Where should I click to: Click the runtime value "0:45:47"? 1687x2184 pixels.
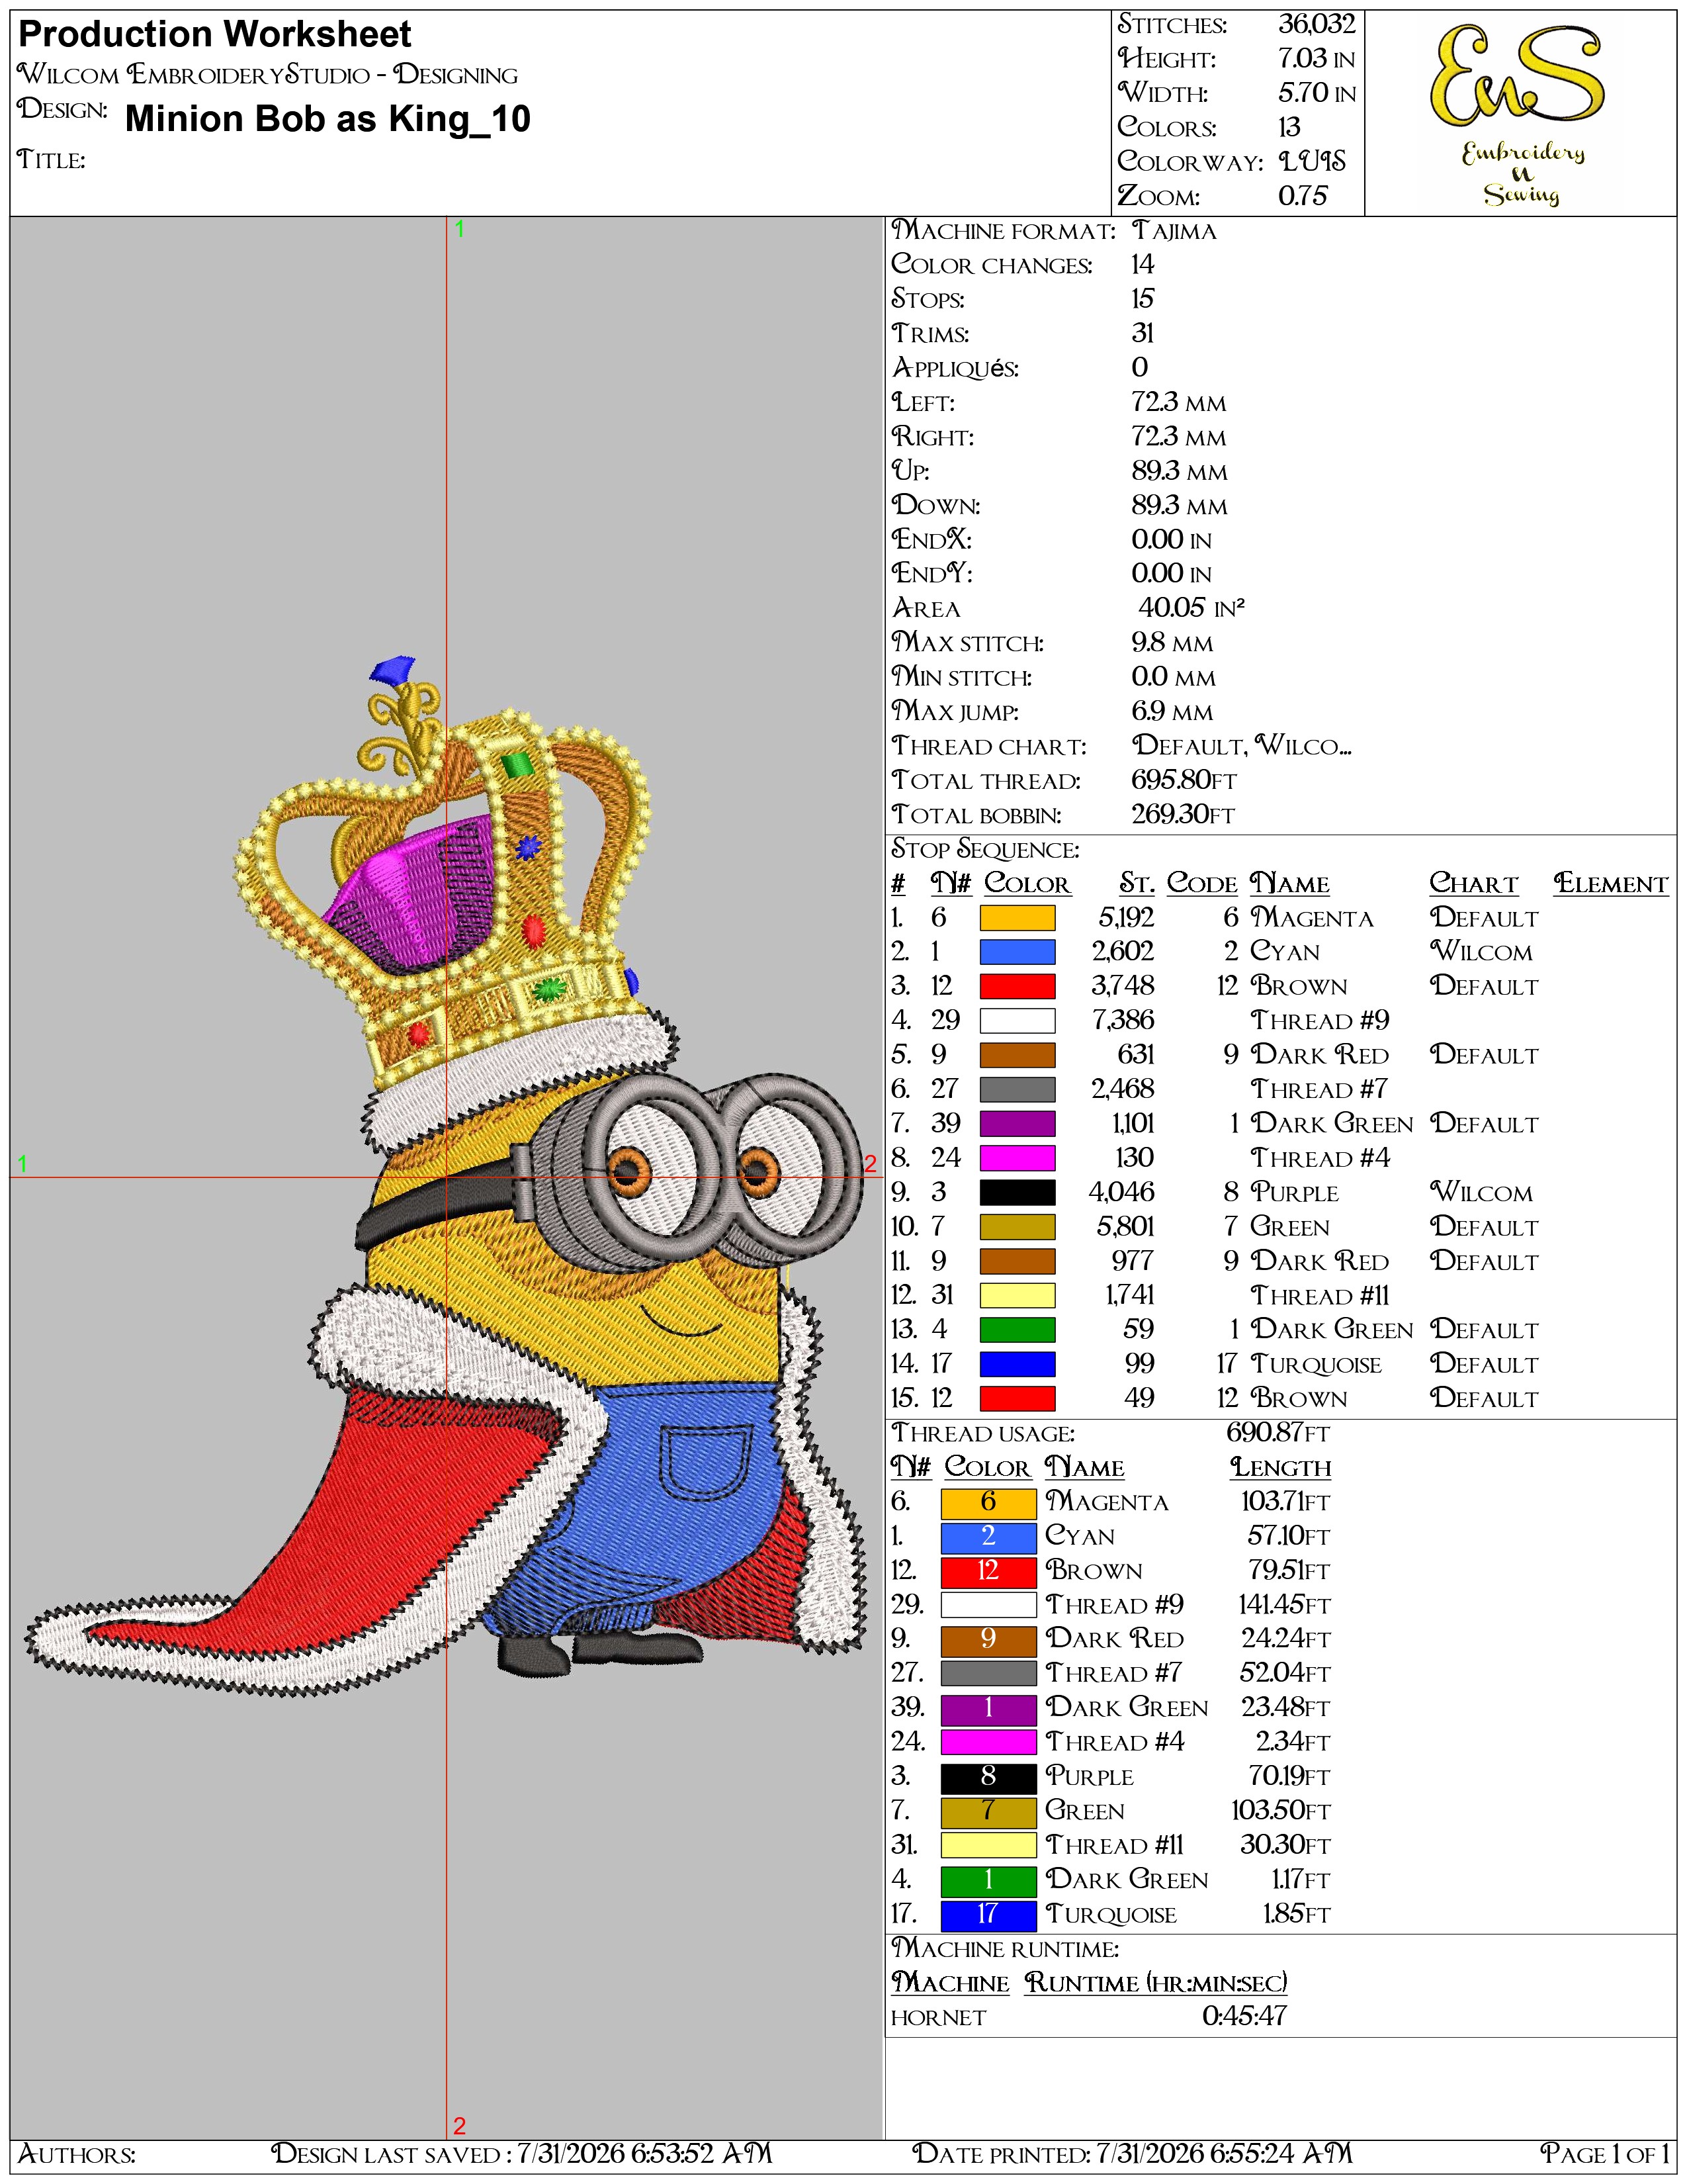tap(1244, 2017)
